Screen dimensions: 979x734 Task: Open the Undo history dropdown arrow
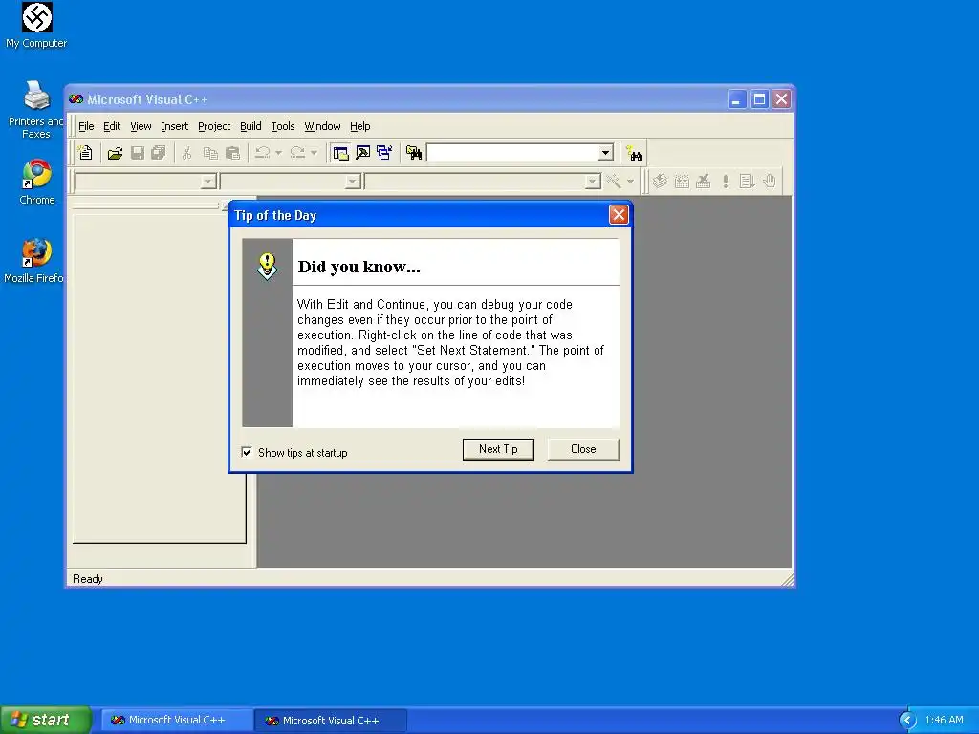coord(278,153)
